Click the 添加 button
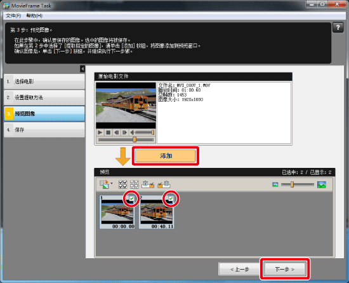349x283 pixels. (166, 156)
